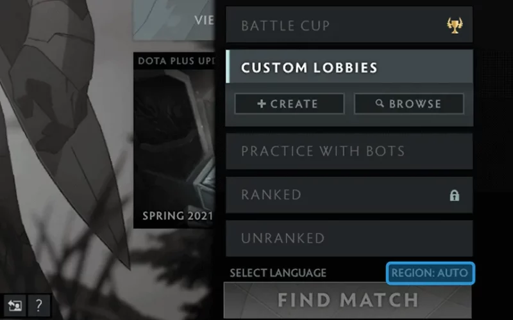Viewport: 513px width, 320px height.
Task: Create a new custom lobby
Action: [289, 104]
